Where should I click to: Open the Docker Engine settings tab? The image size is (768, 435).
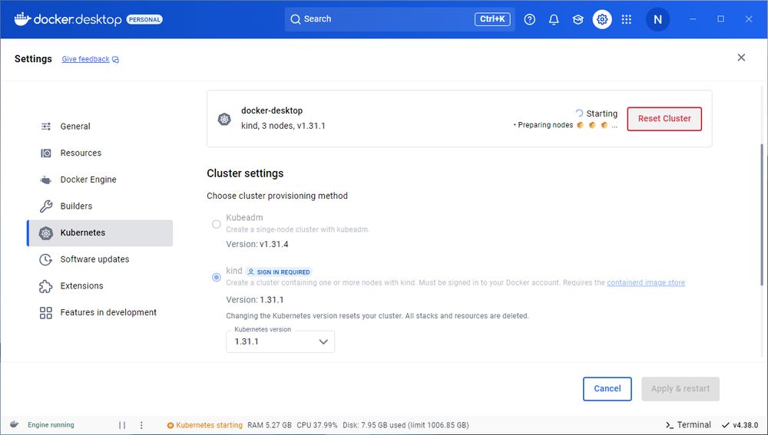100,180
